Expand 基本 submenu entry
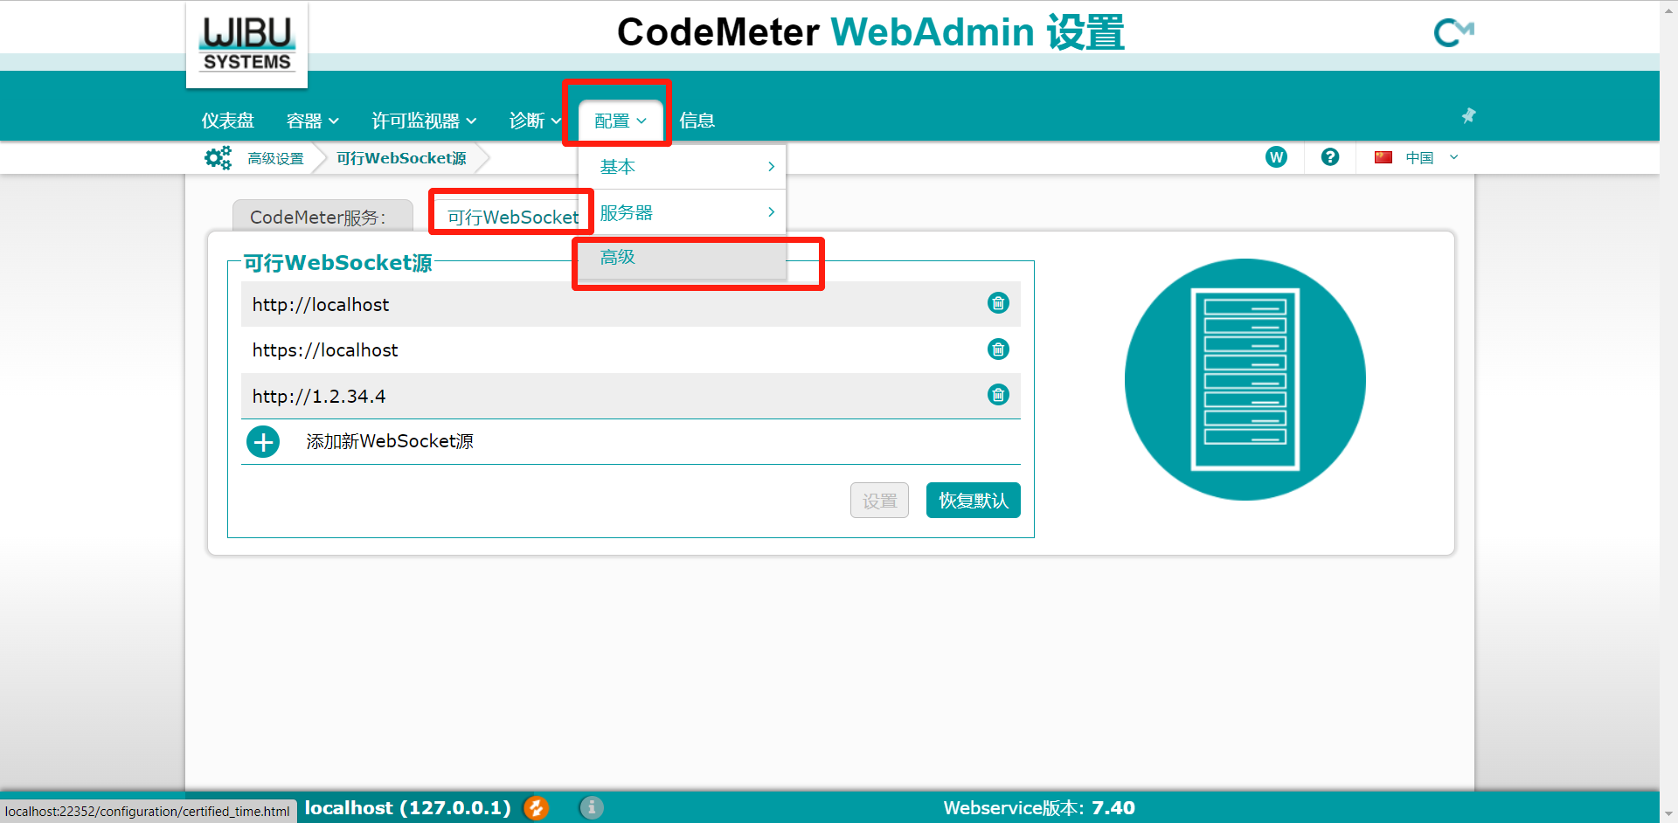The width and height of the screenshot is (1678, 823). (683, 167)
